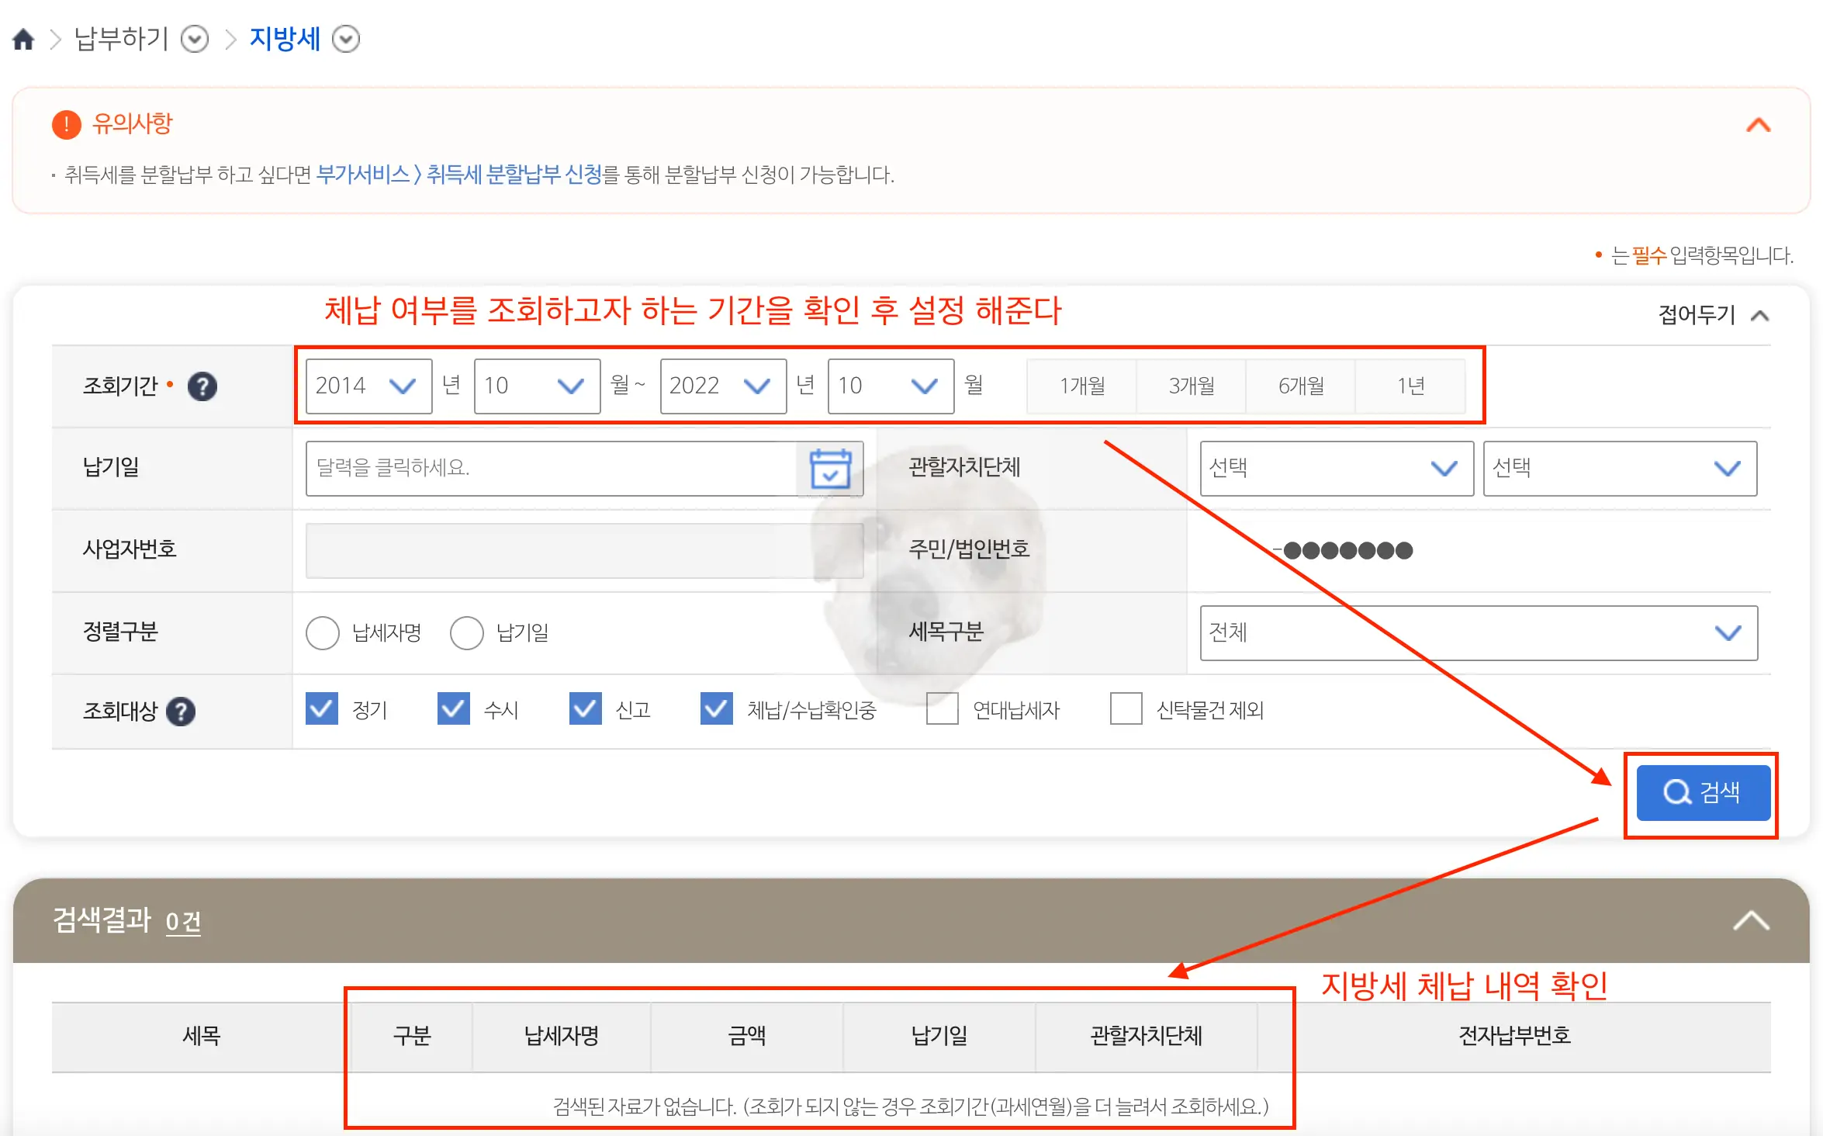Open the 취득세 분할납부 신청 link

[x=517, y=175]
